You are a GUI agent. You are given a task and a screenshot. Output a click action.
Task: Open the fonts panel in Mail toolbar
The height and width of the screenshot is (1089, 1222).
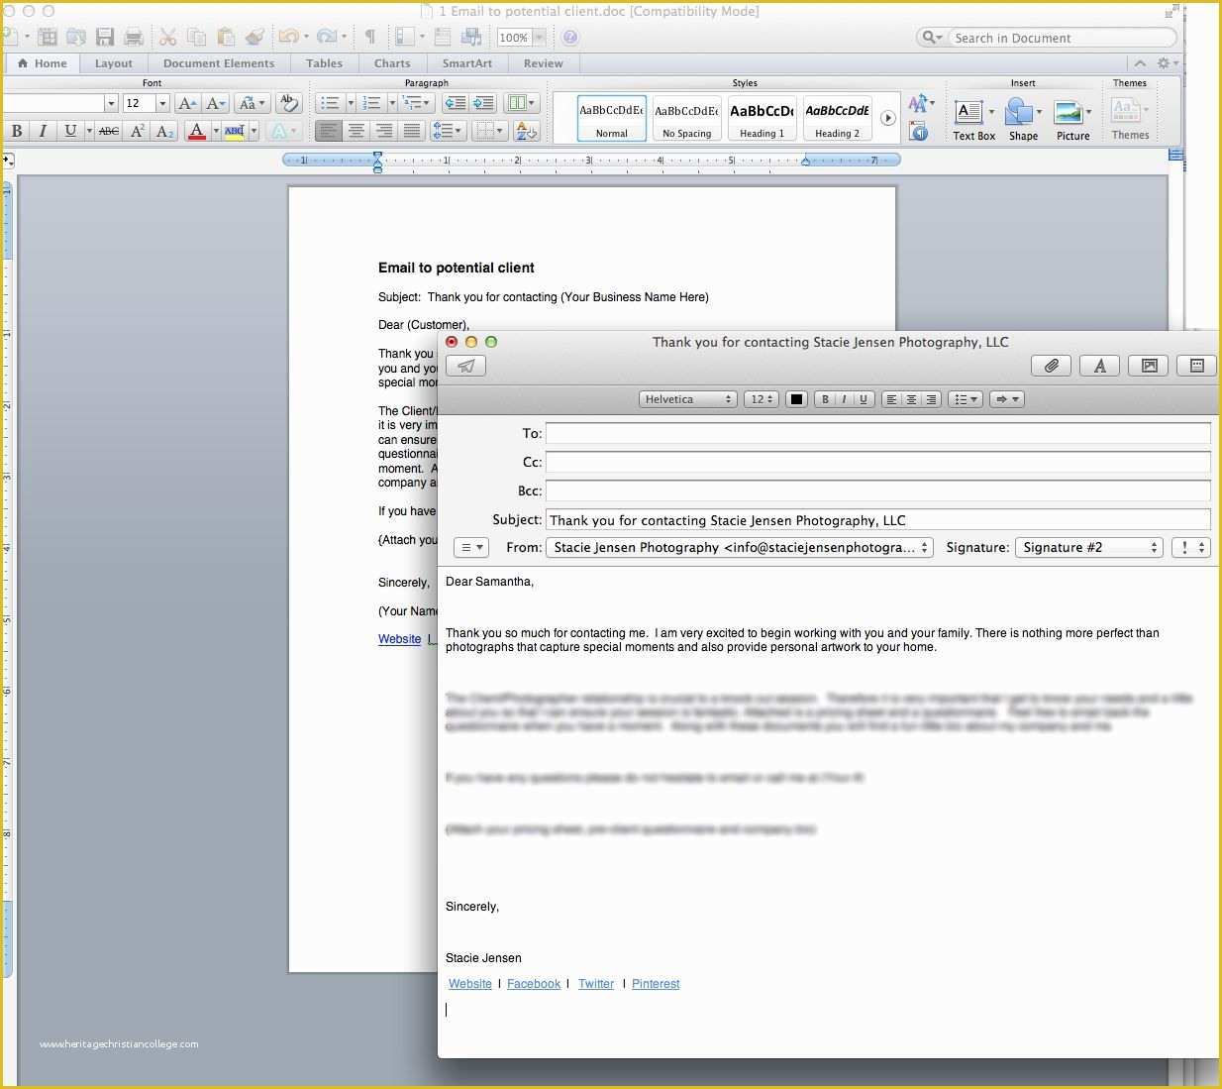click(1099, 366)
